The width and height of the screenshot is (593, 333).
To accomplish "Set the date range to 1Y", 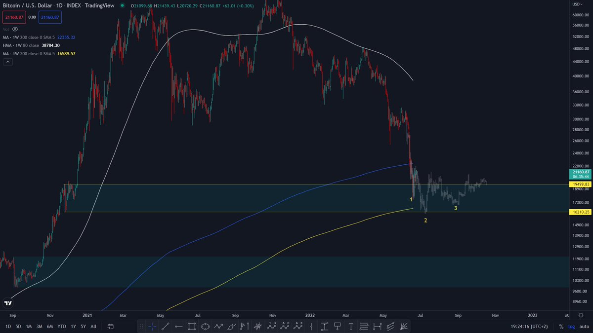I will (x=73, y=326).
